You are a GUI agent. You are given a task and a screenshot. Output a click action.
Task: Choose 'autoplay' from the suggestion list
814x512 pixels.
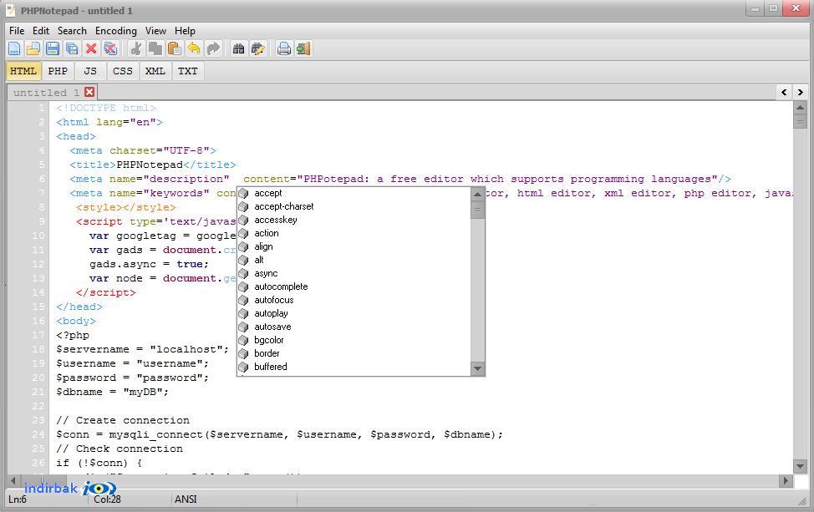(x=354, y=313)
